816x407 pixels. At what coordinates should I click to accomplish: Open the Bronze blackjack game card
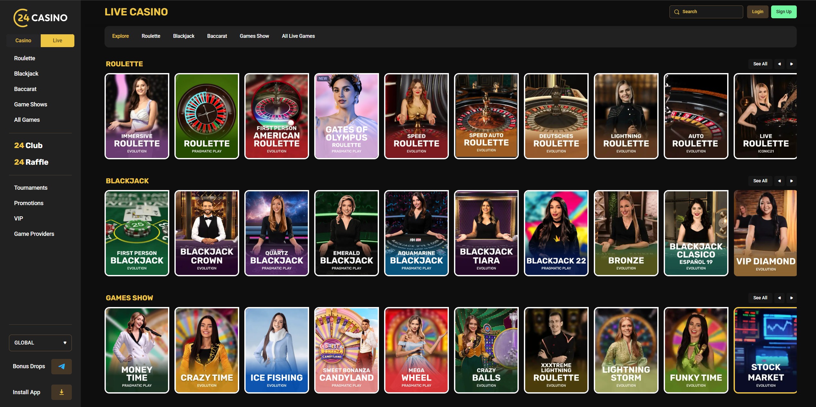point(626,233)
